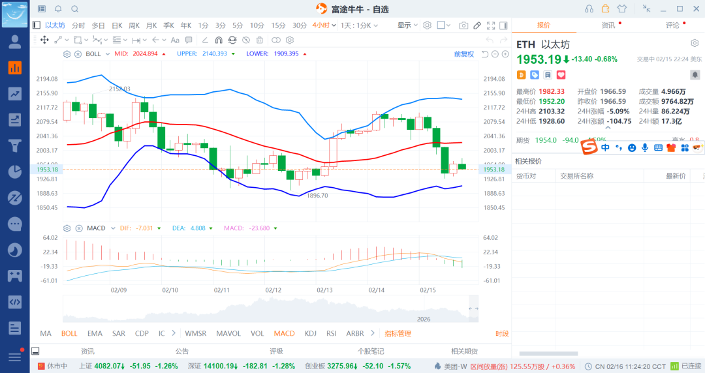Click the 指标管理 link
Viewport: 705px width, 373px height.
click(398, 333)
